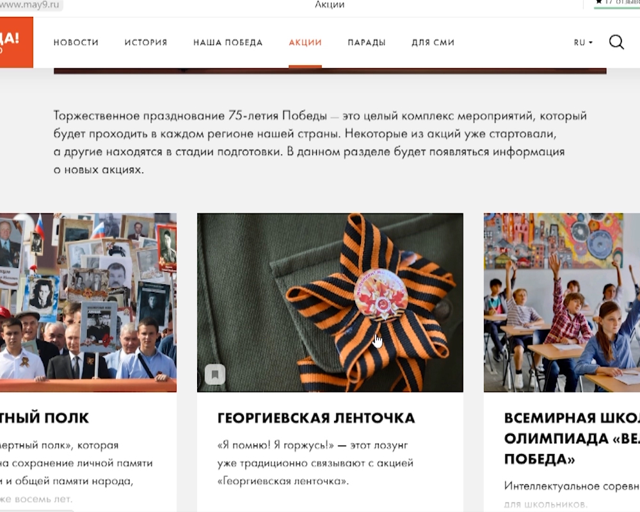Image resolution: width=640 pixels, height=512 pixels.
Task: Click the classroom olympiad photo
Action: click(x=562, y=303)
